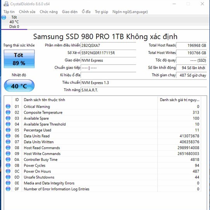Select the Media and Data Integrity Errors name

pos(49,183)
